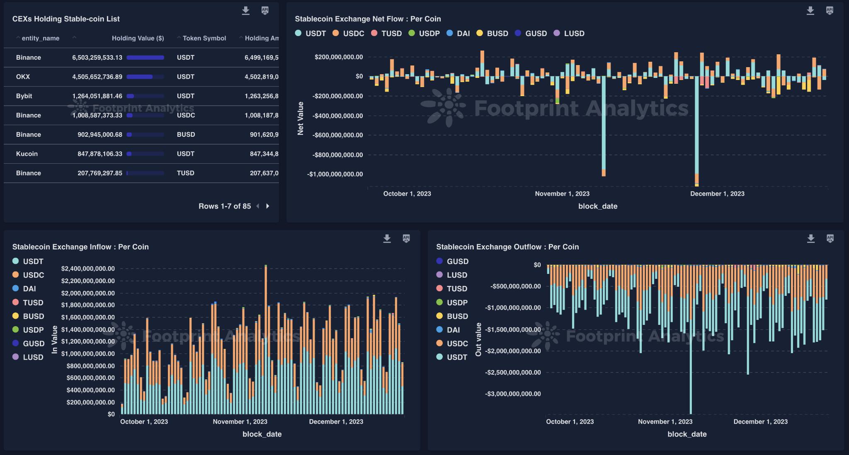849x455 pixels.
Task: Open API for Stablecoin Exchange Net Flow chart
Action: click(830, 11)
